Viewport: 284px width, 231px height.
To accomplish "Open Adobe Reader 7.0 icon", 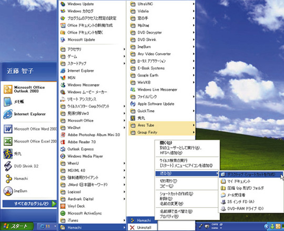I will tap(63, 142).
